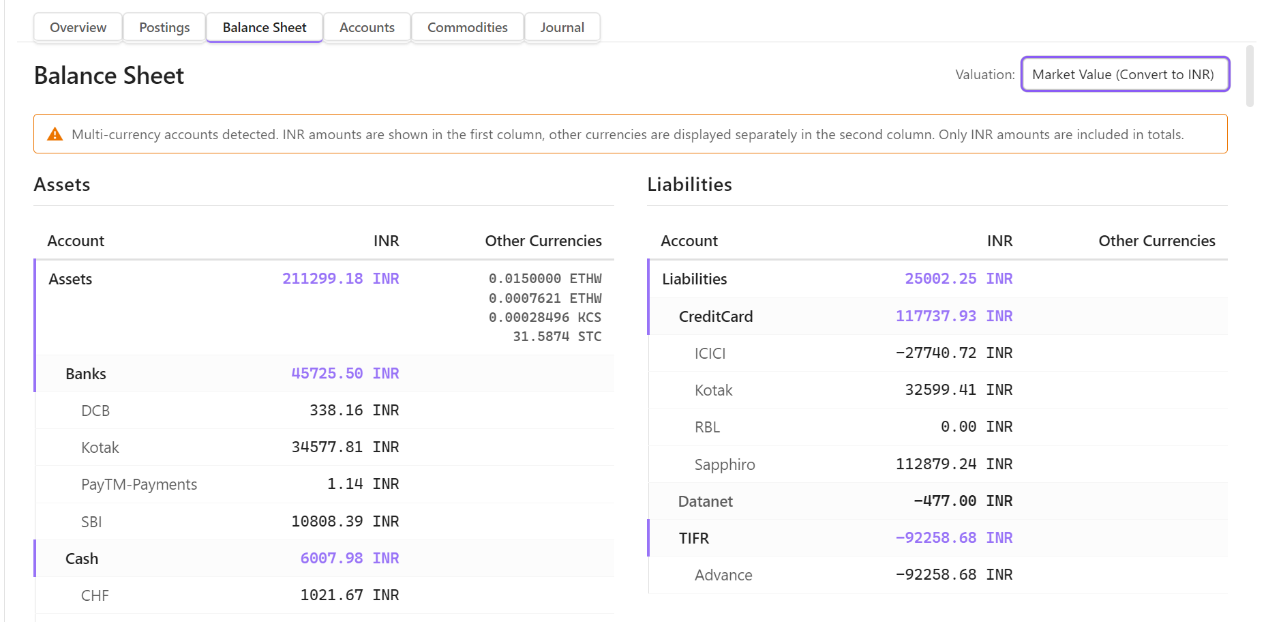Select the PayTM-Payments account row
The height and width of the screenshot is (622, 1266).
pyautogui.click(x=139, y=484)
